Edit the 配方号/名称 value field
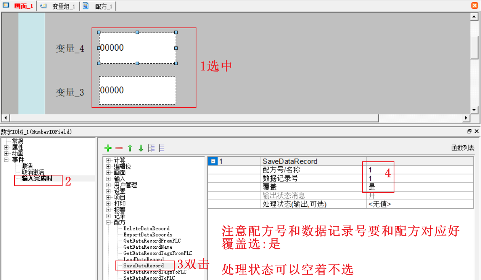 click(420, 170)
